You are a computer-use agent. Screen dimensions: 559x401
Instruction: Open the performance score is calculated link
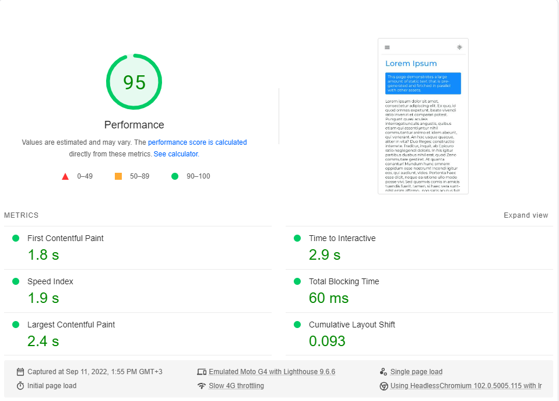(198, 142)
